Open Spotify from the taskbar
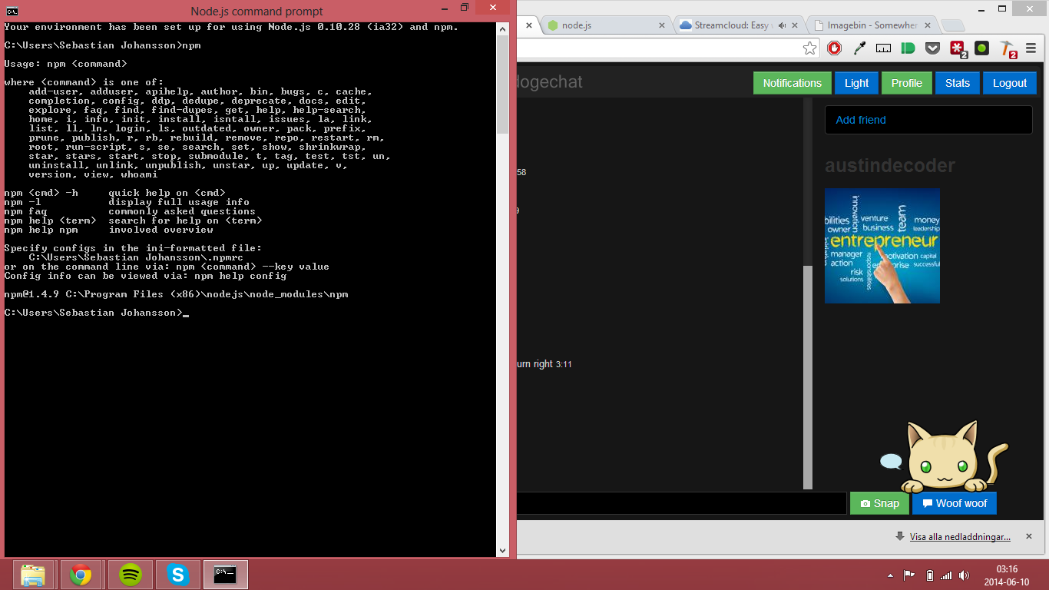 coord(131,574)
